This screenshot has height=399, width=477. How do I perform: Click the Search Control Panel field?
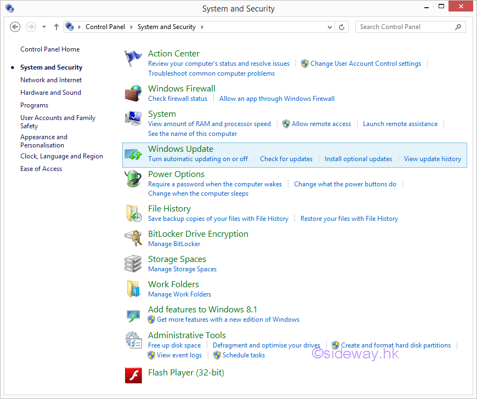[406, 27]
